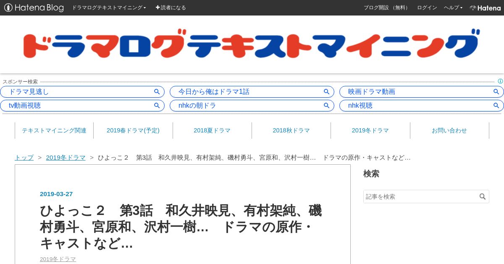Open the お問い合わせ menu item

[449, 130]
